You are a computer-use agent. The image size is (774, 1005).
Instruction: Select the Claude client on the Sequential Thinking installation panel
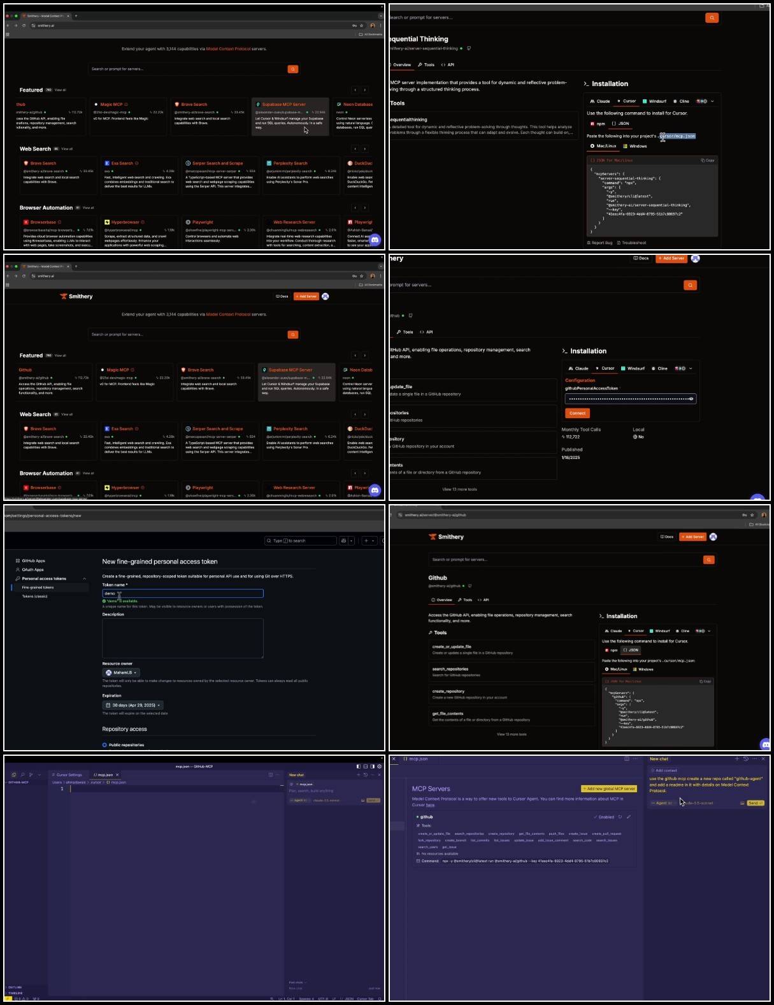pos(600,101)
